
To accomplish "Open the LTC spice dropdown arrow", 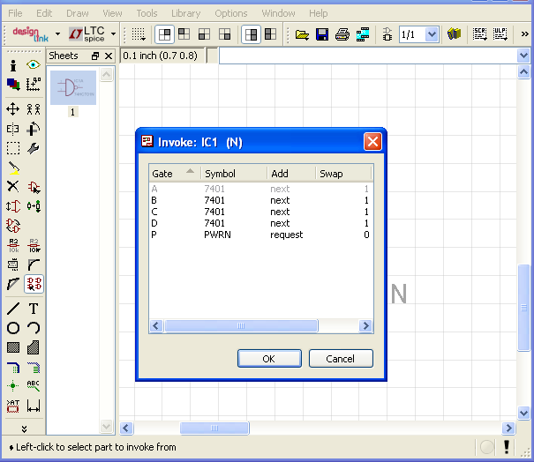I will (x=113, y=34).
